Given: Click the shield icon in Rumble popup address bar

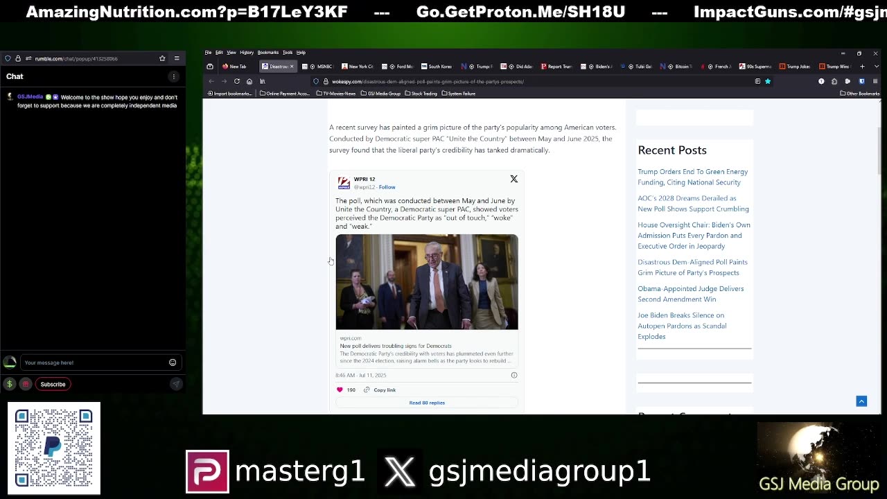Looking at the screenshot, I should pos(8,58).
